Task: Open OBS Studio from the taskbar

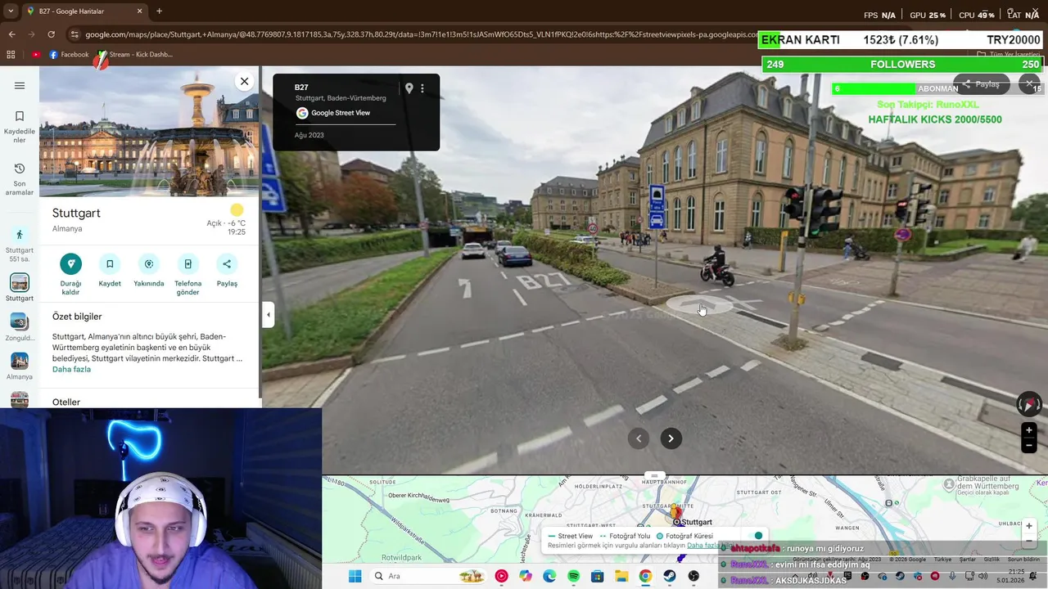Action: (693, 576)
